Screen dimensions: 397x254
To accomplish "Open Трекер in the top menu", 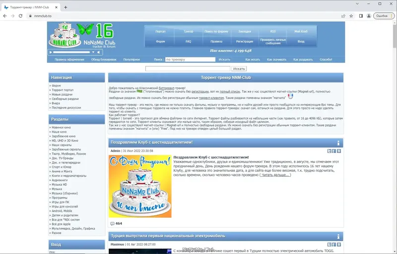I will click(189, 32).
